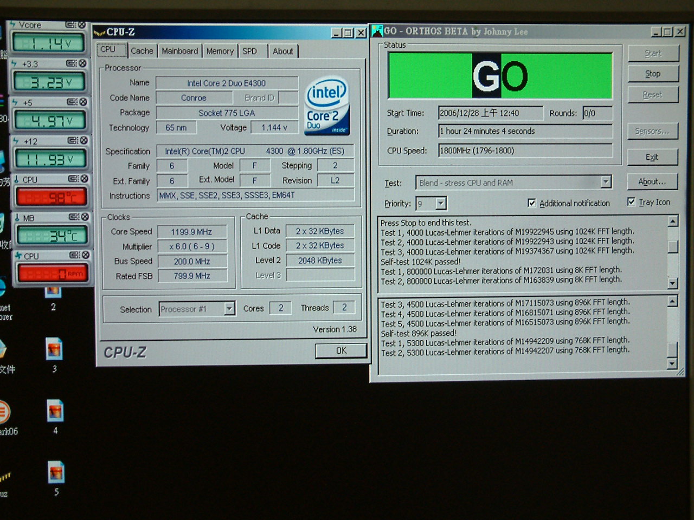Select the desktop icon labeled 2
694x520 pixels.
pos(53,297)
